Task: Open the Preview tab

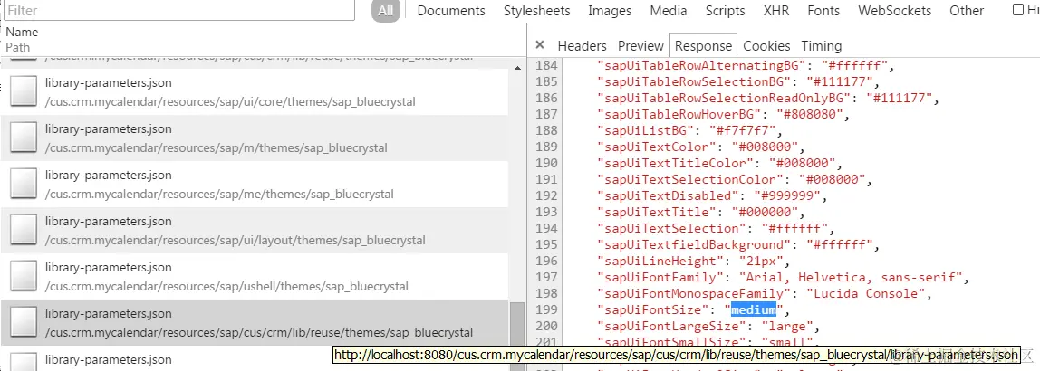Action: tap(640, 46)
